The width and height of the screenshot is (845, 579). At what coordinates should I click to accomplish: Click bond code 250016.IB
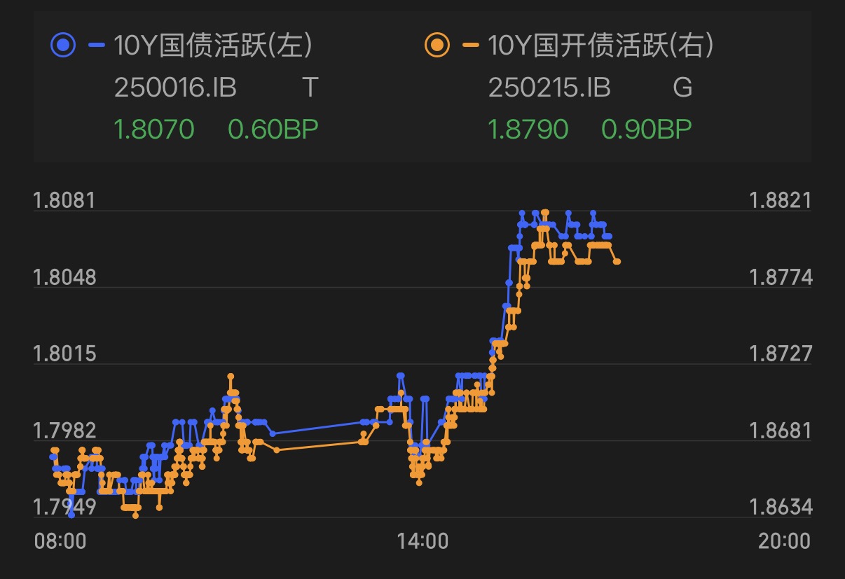click(x=175, y=88)
